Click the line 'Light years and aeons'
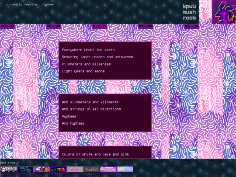236x177 pixels. 83,71
